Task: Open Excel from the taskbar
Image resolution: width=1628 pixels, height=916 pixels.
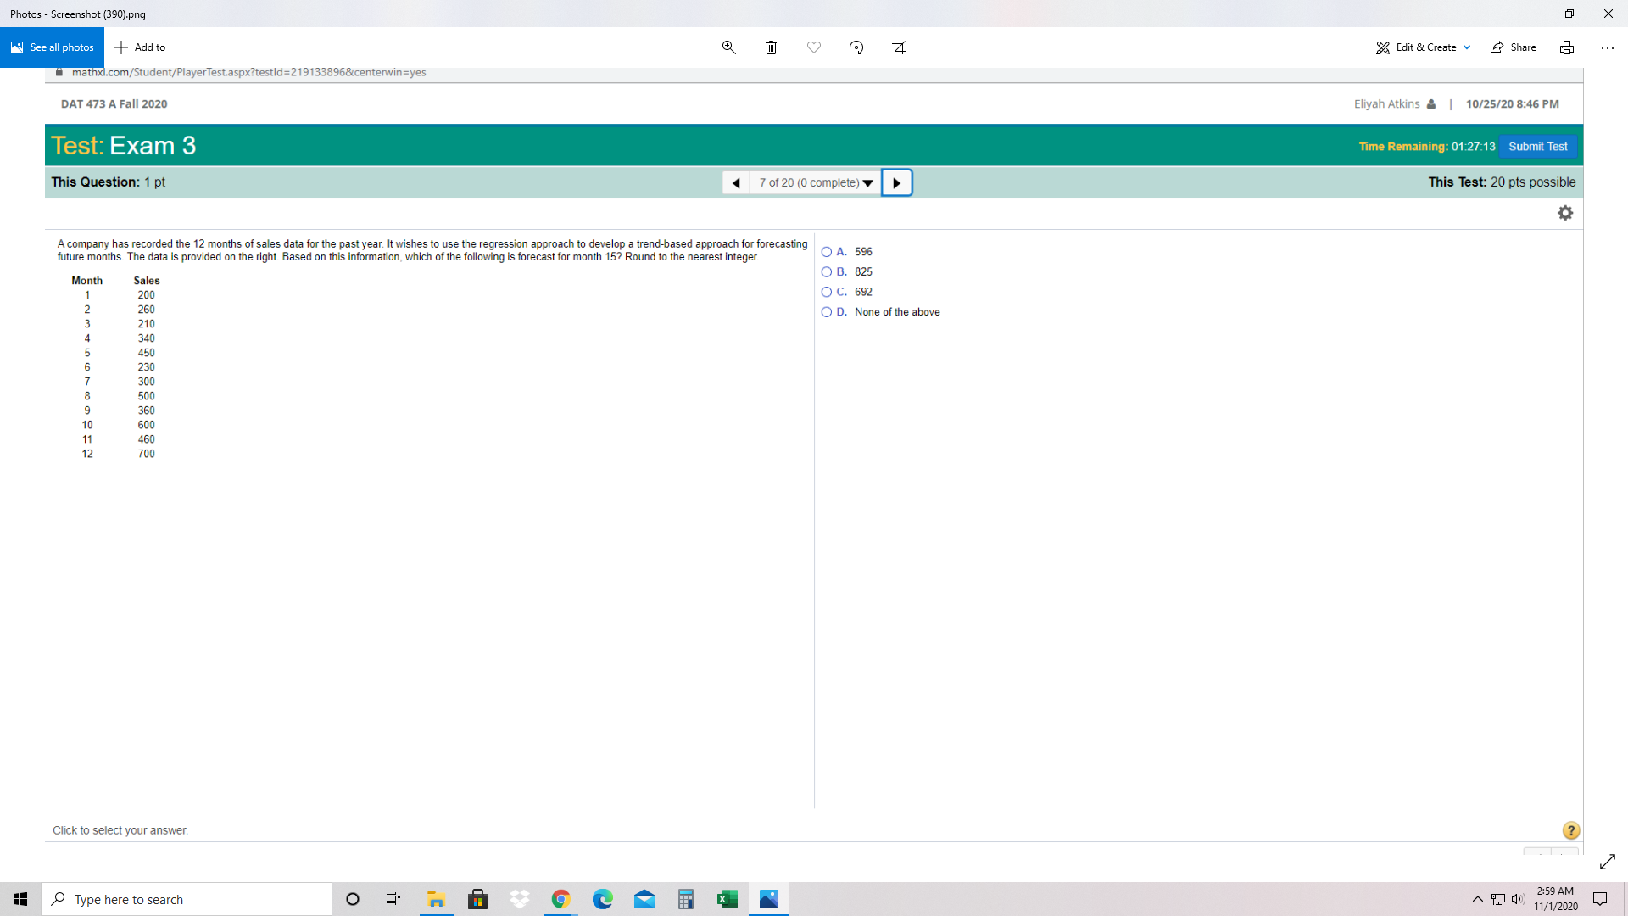Action: tap(727, 899)
